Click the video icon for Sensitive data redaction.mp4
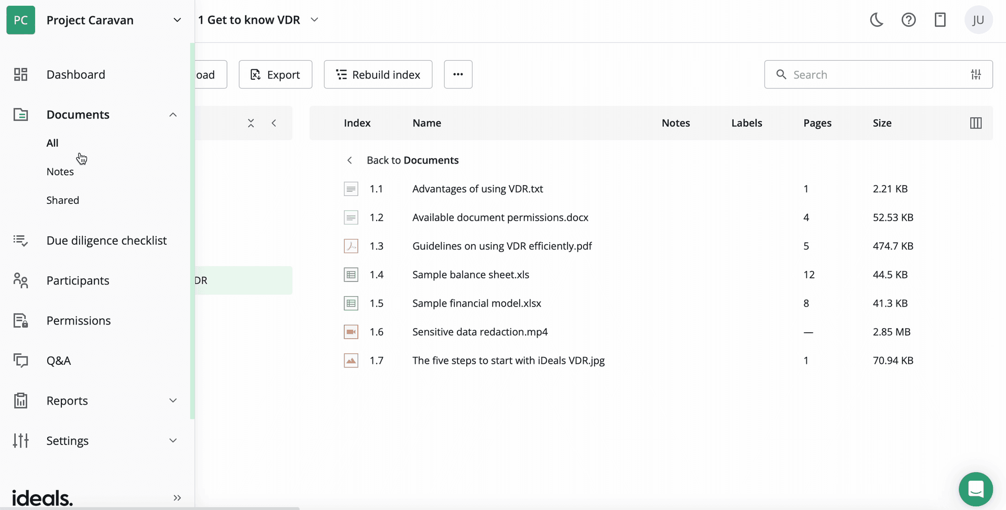 (351, 331)
